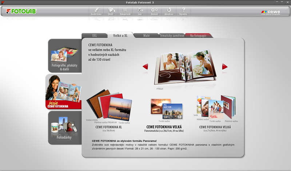This screenshot has width=291, height=171.
Task: Click the cewe logo in header
Action: click(x=271, y=12)
